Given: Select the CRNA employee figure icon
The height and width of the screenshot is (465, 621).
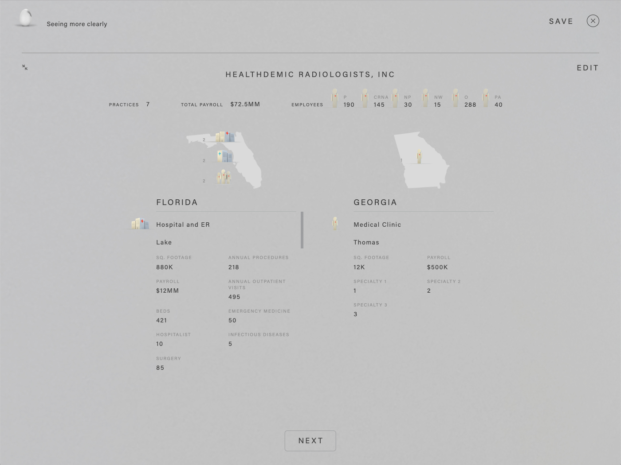Looking at the screenshot, I should click(x=365, y=98).
